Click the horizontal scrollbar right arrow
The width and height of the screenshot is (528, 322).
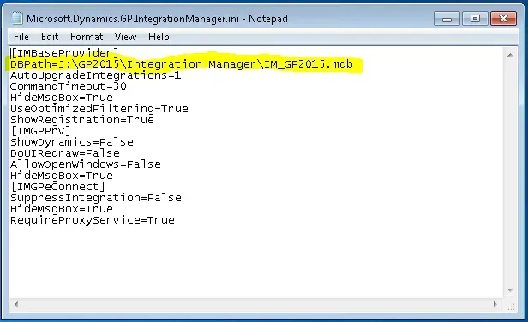tap(495, 304)
